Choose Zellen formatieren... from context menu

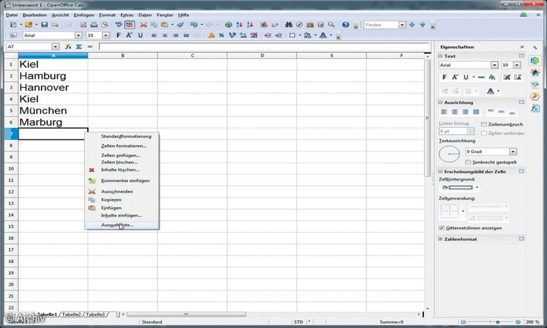click(x=122, y=146)
